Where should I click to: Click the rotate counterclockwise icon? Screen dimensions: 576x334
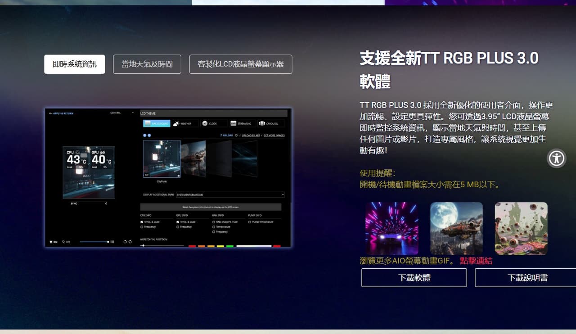point(125,242)
